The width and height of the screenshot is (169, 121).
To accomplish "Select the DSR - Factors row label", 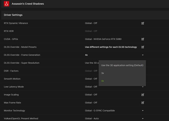I will coord(11,71).
